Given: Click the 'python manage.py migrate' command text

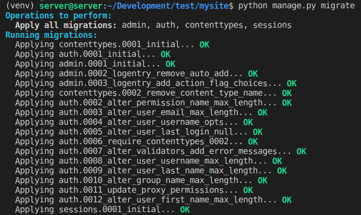Looking at the screenshot, I should pos(296,5).
